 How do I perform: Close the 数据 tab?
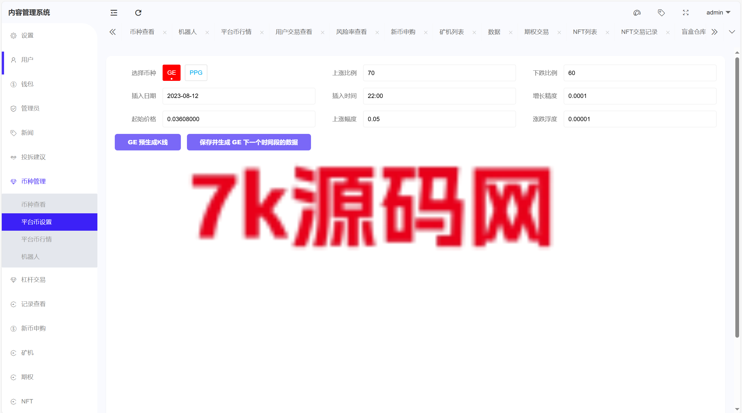[510, 32]
